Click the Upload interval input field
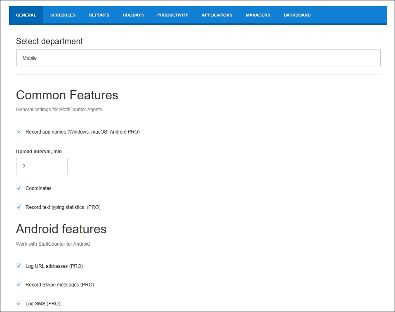This screenshot has height=312, width=395. click(42, 167)
